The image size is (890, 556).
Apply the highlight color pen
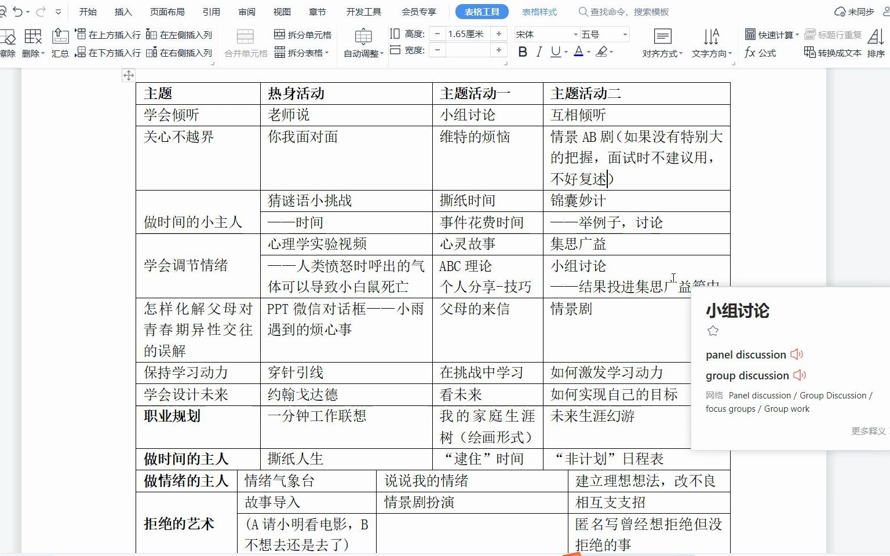[x=601, y=52]
